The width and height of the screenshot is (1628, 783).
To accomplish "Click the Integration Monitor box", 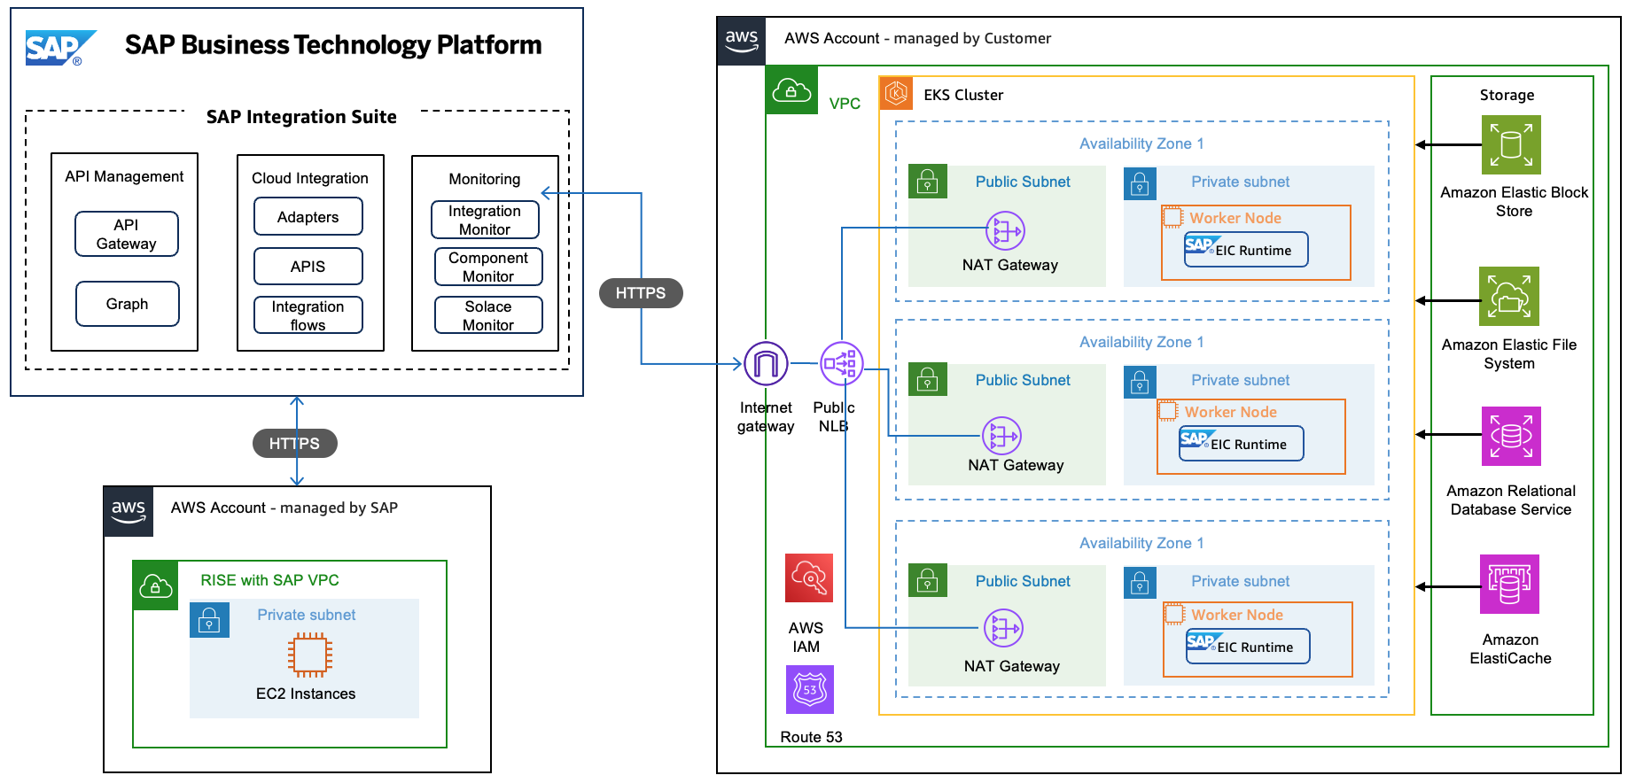I will pos(485,220).
